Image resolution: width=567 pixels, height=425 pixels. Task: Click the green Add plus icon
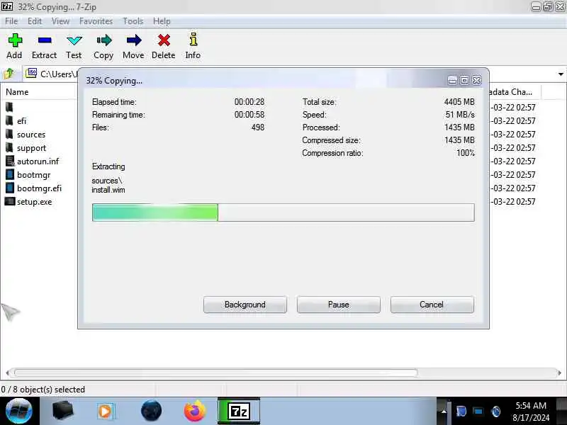(x=15, y=40)
